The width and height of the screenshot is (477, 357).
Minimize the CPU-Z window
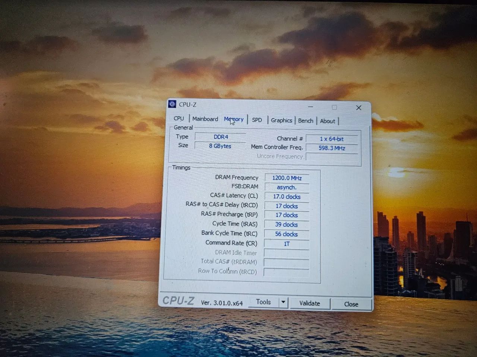[x=310, y=107]
